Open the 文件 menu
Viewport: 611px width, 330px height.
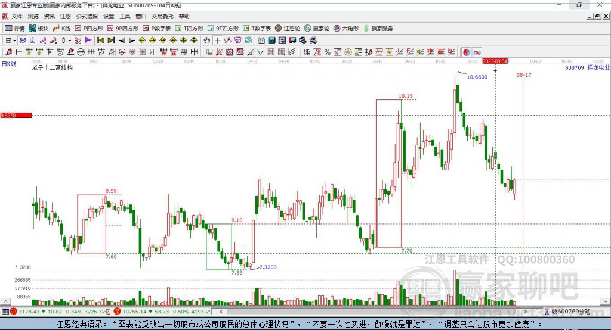(x=17, y=16)
